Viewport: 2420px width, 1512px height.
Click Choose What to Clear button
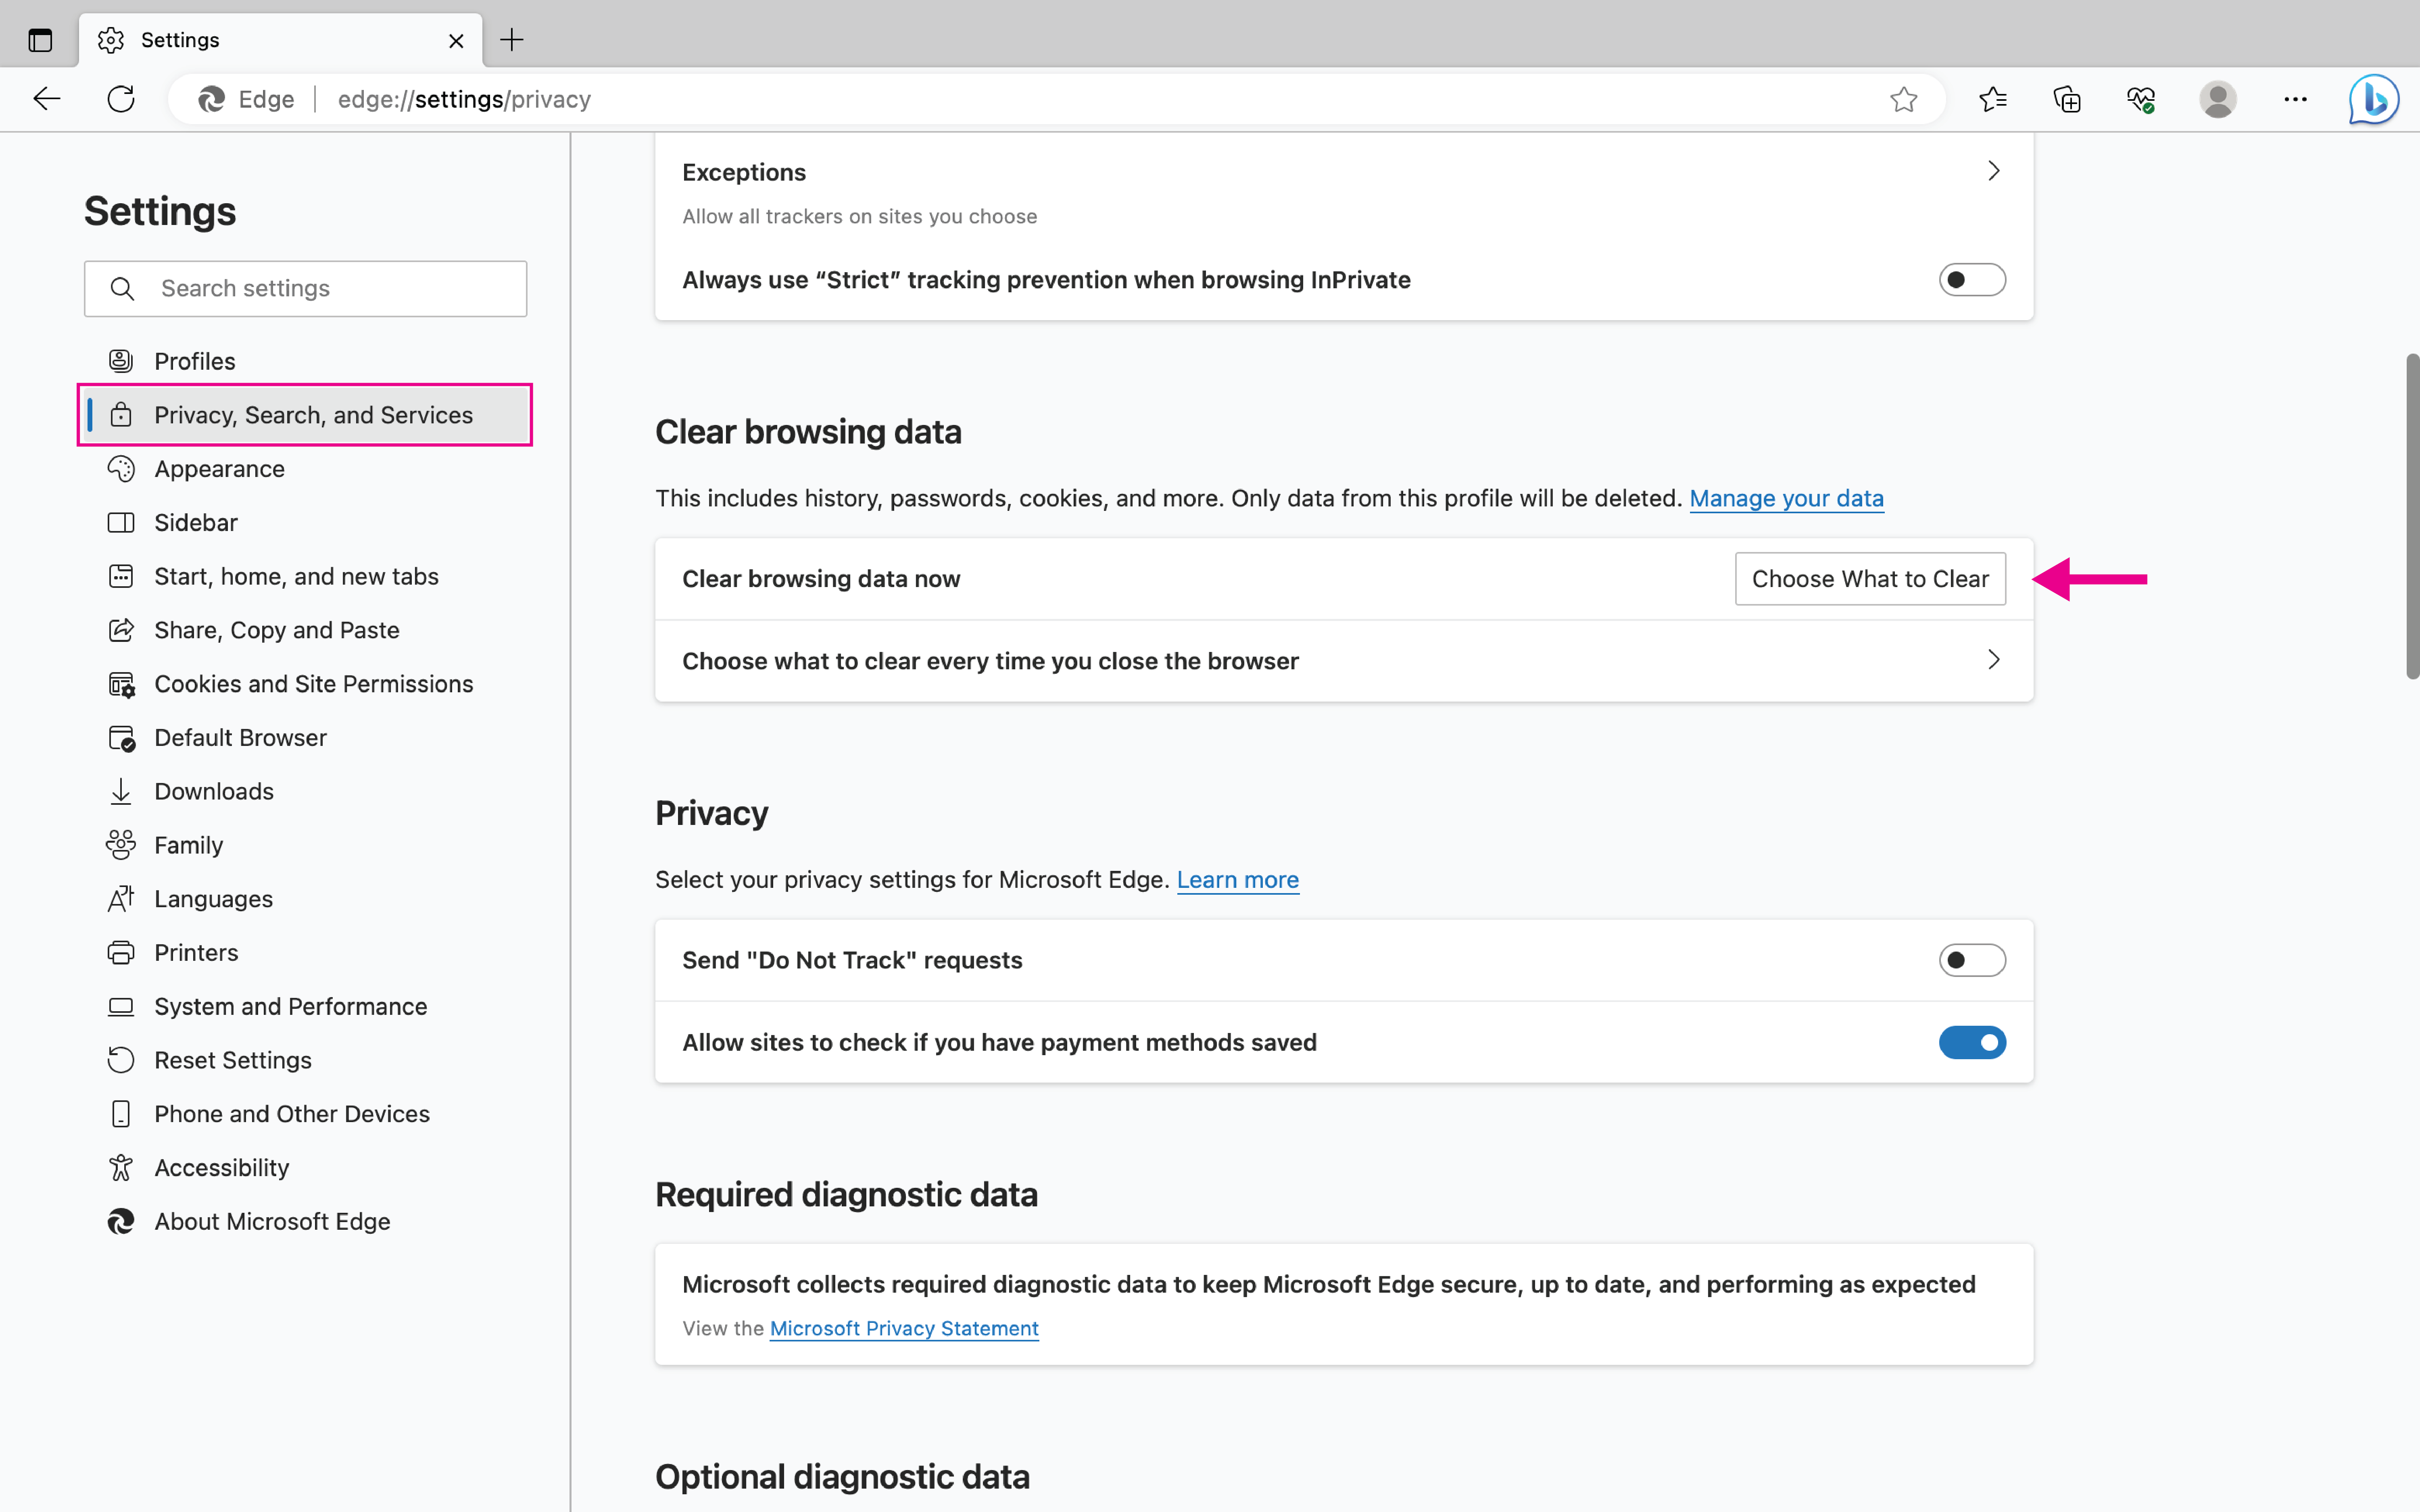[x=1869, y=579]
